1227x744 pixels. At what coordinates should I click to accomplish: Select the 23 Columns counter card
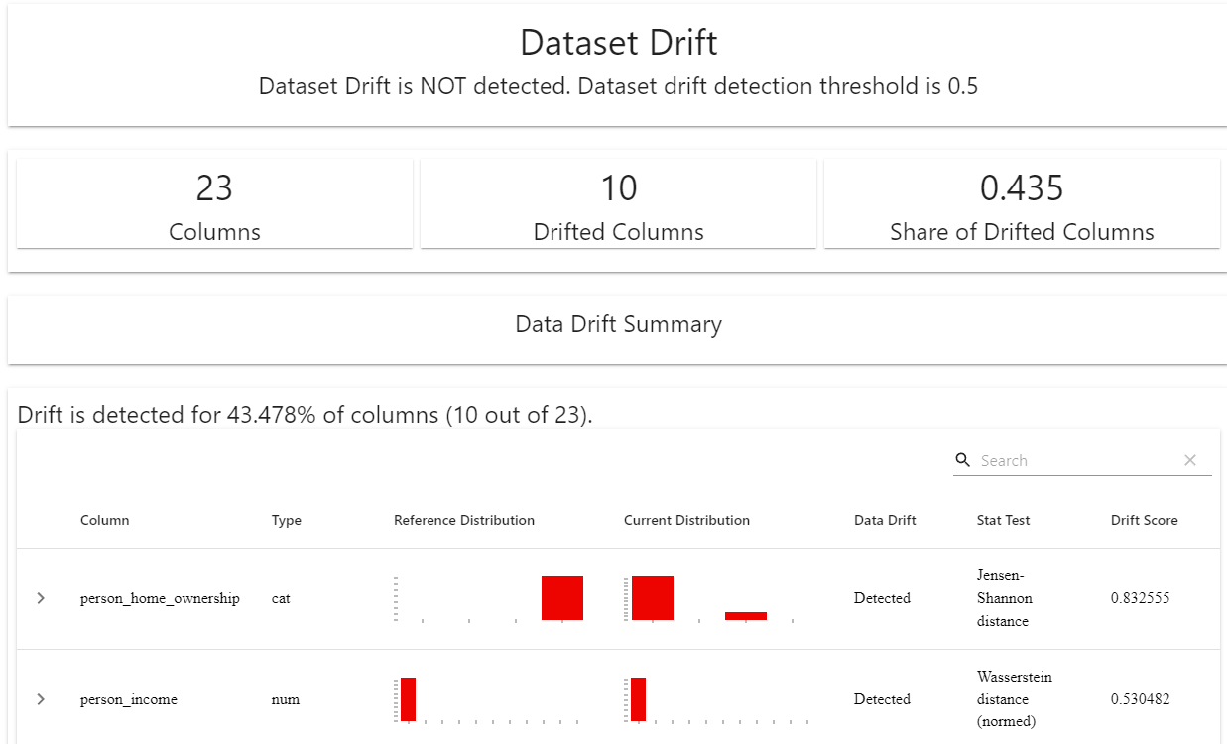[214, 204]
